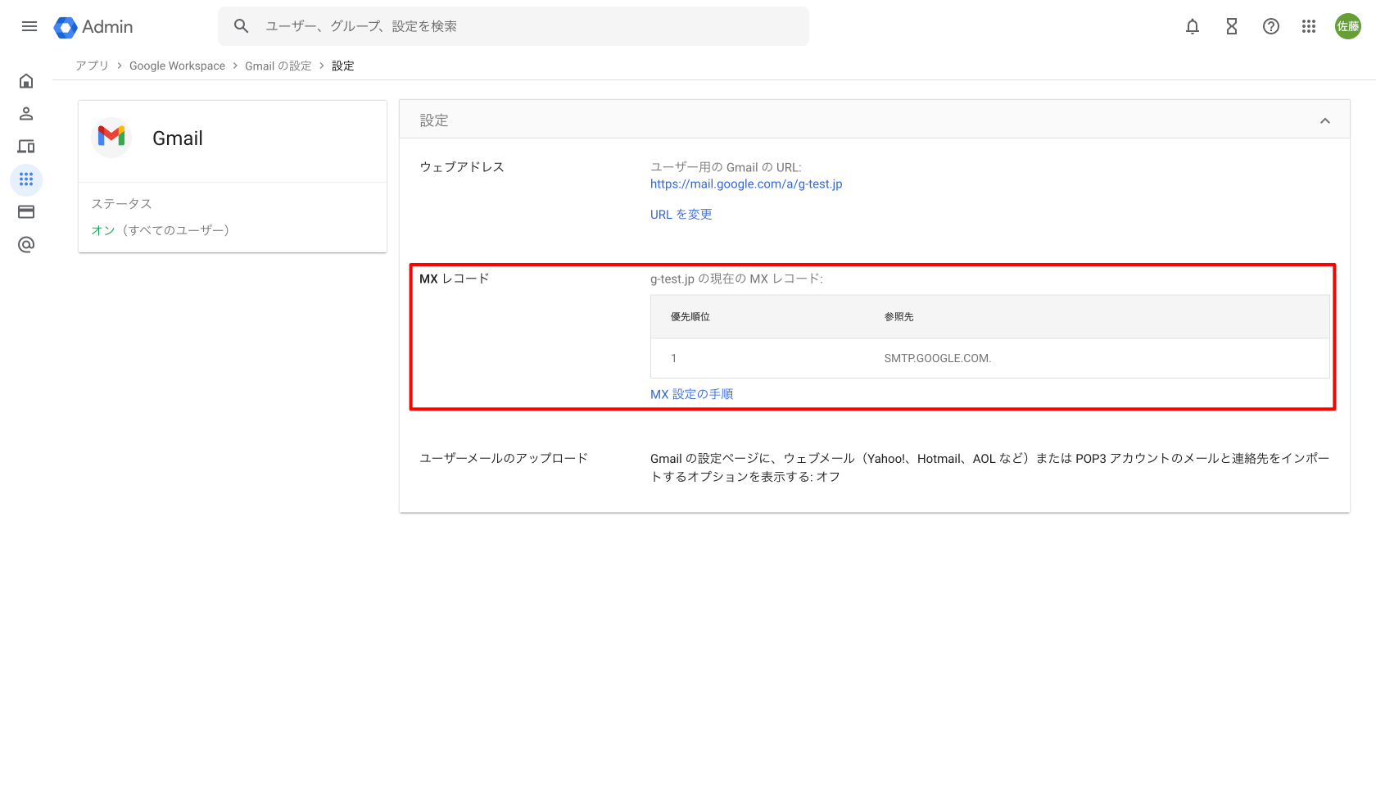
Task: Go to アプリ breadcrumb
Action: click(x=92, y=66)
